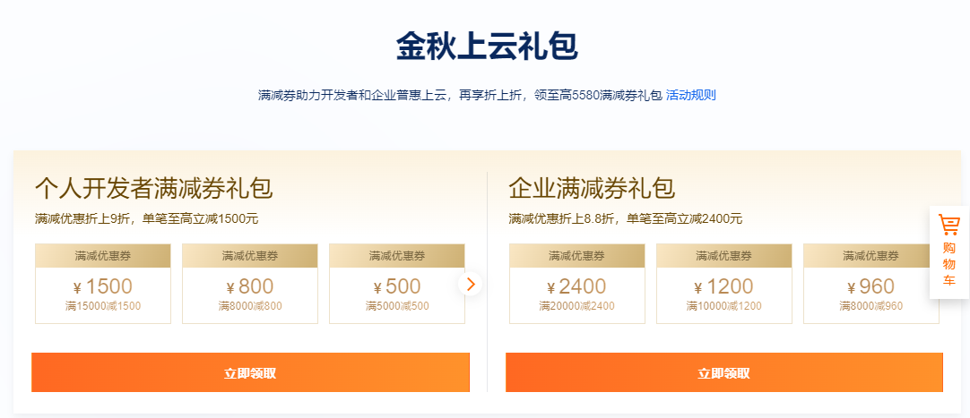Open the shopping cart icon
This screenshot has height=418, width=970.
948,226
